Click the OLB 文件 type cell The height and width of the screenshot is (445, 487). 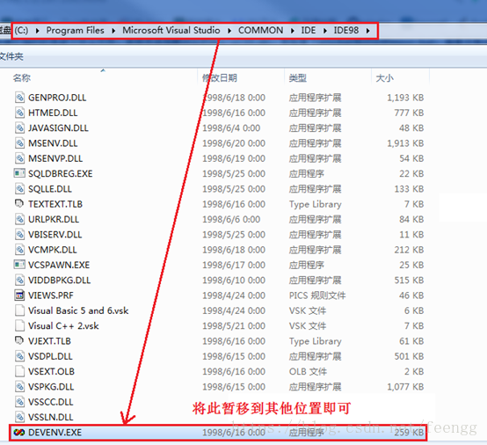coord(308,372)
